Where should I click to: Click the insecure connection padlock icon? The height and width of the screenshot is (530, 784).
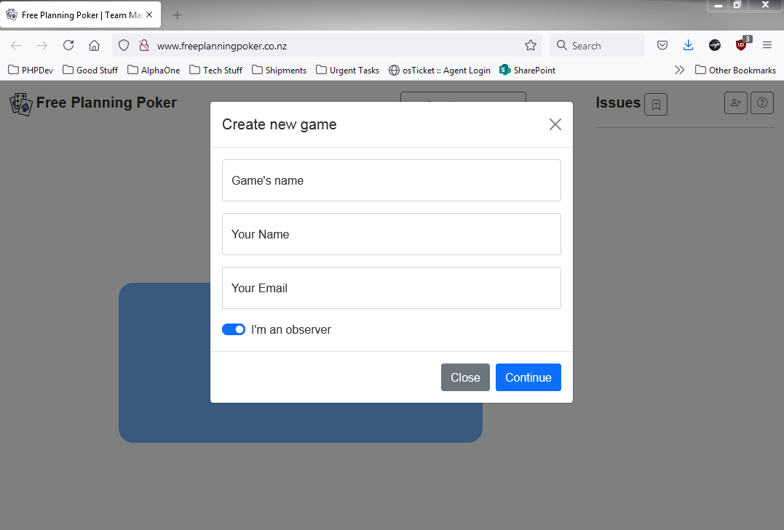pos(144,46)
